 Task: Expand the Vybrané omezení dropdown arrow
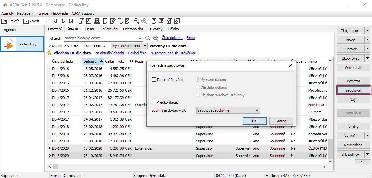145,46
